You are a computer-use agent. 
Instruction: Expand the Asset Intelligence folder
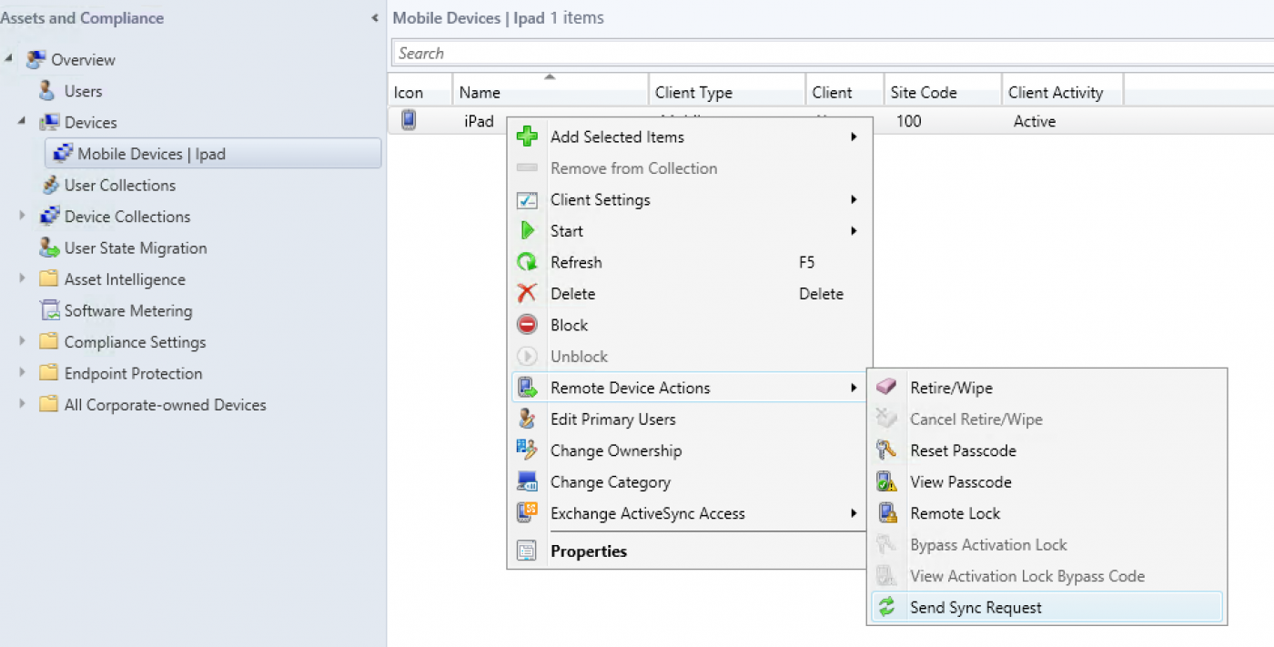coord(22,278)
